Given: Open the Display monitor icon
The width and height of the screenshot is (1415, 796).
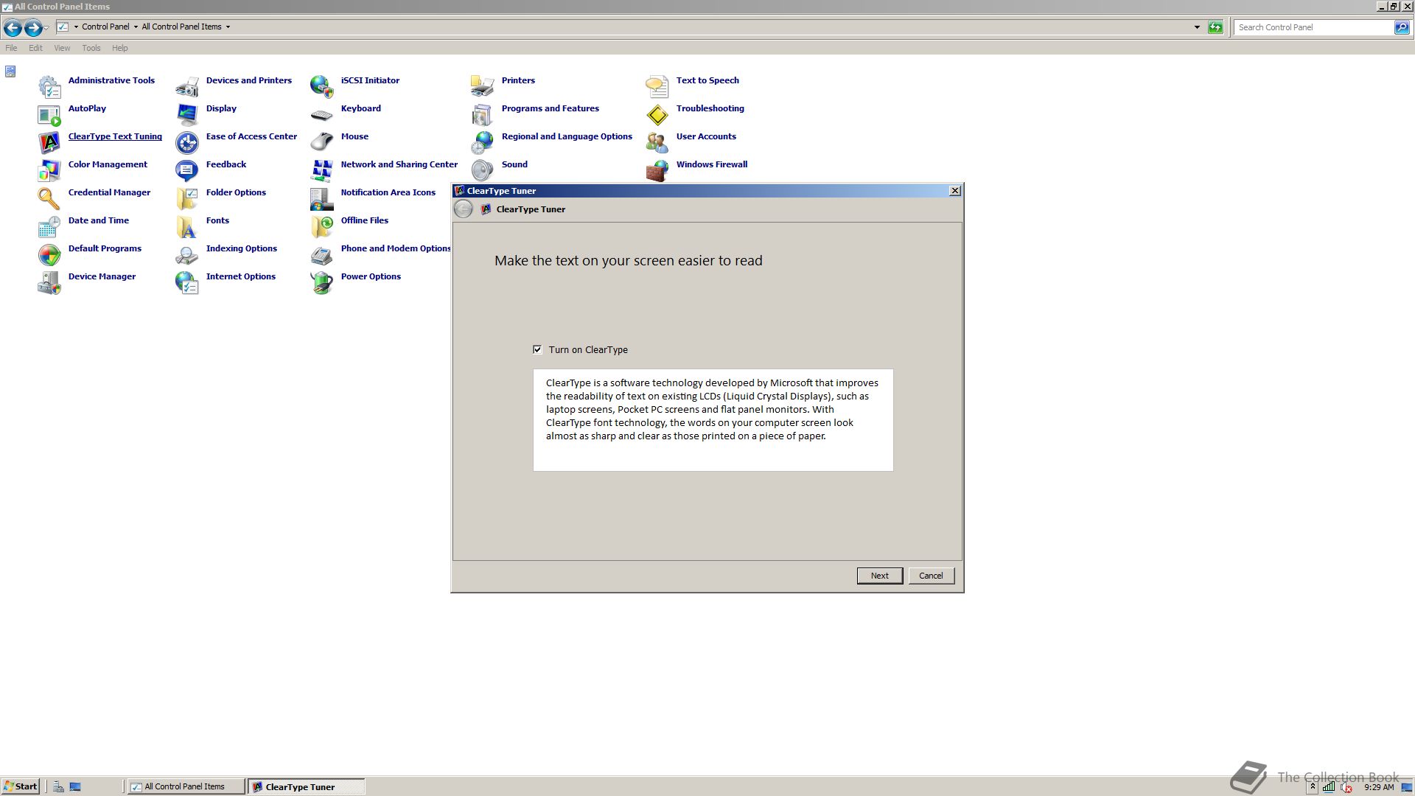Looking at the screenshot, I should 187,115.
